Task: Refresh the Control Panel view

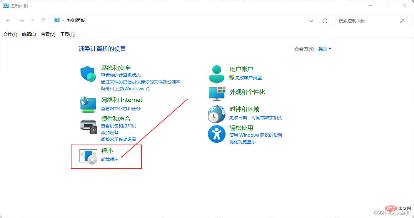Action: pos(325,21)
